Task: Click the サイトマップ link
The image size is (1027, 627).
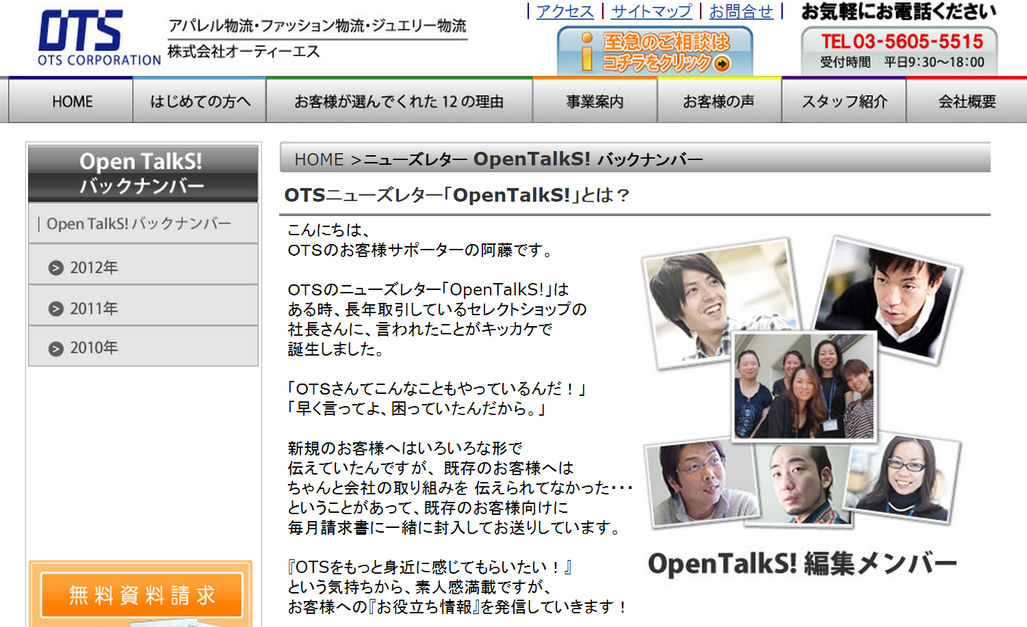Action: tap(651, 12)
